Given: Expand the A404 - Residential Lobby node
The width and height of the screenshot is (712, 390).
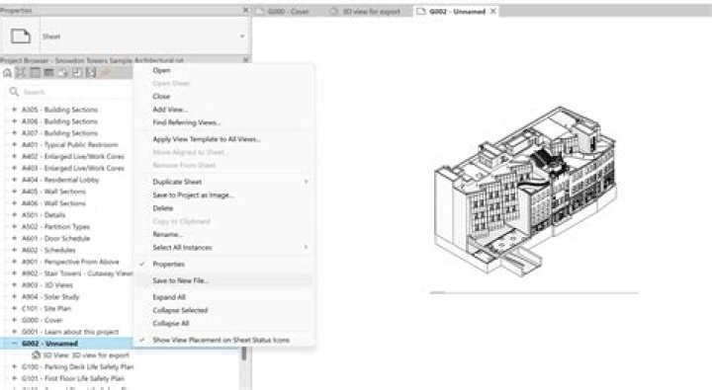Looking at the screenshot, I should [x=14, y=180].
